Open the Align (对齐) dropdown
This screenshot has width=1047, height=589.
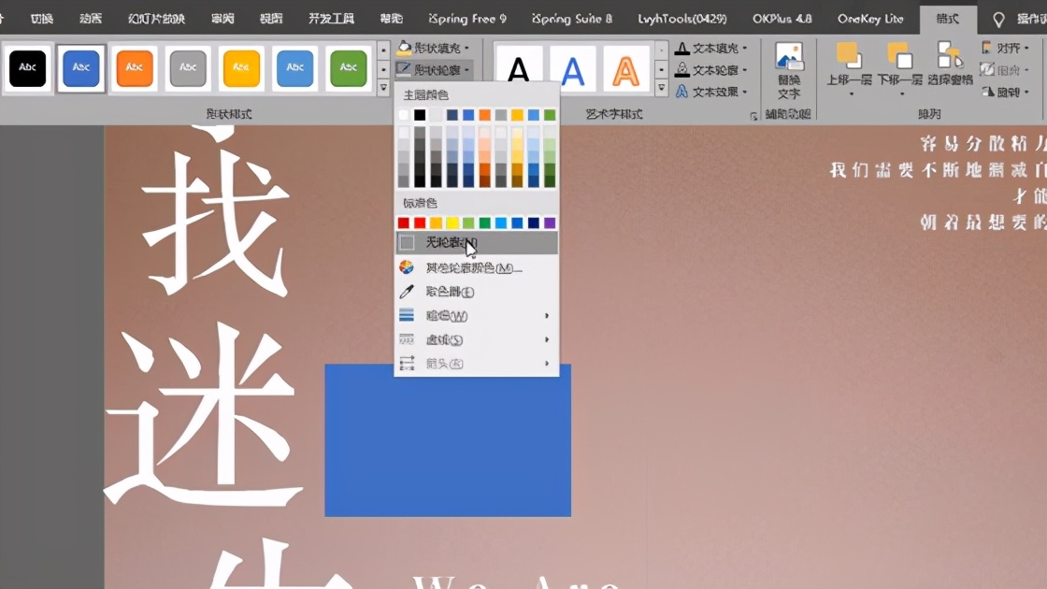point(1005,48)
